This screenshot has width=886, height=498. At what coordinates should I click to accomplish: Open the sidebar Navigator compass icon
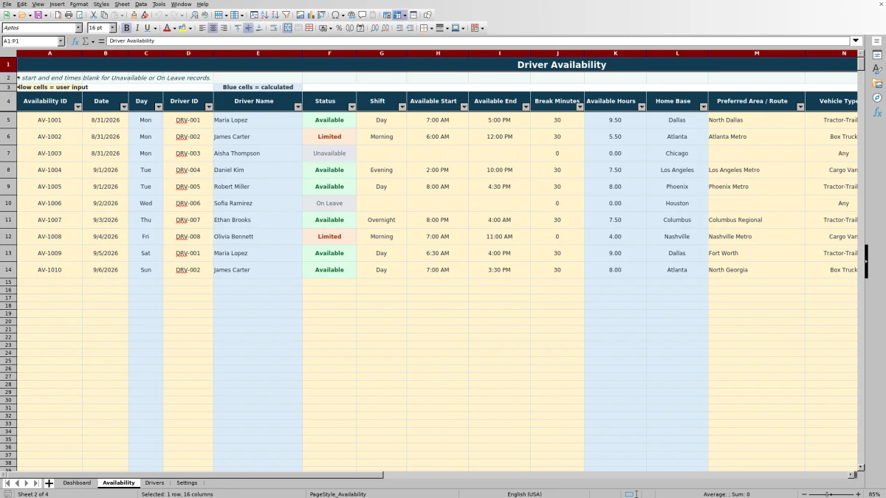pos(877,97)
